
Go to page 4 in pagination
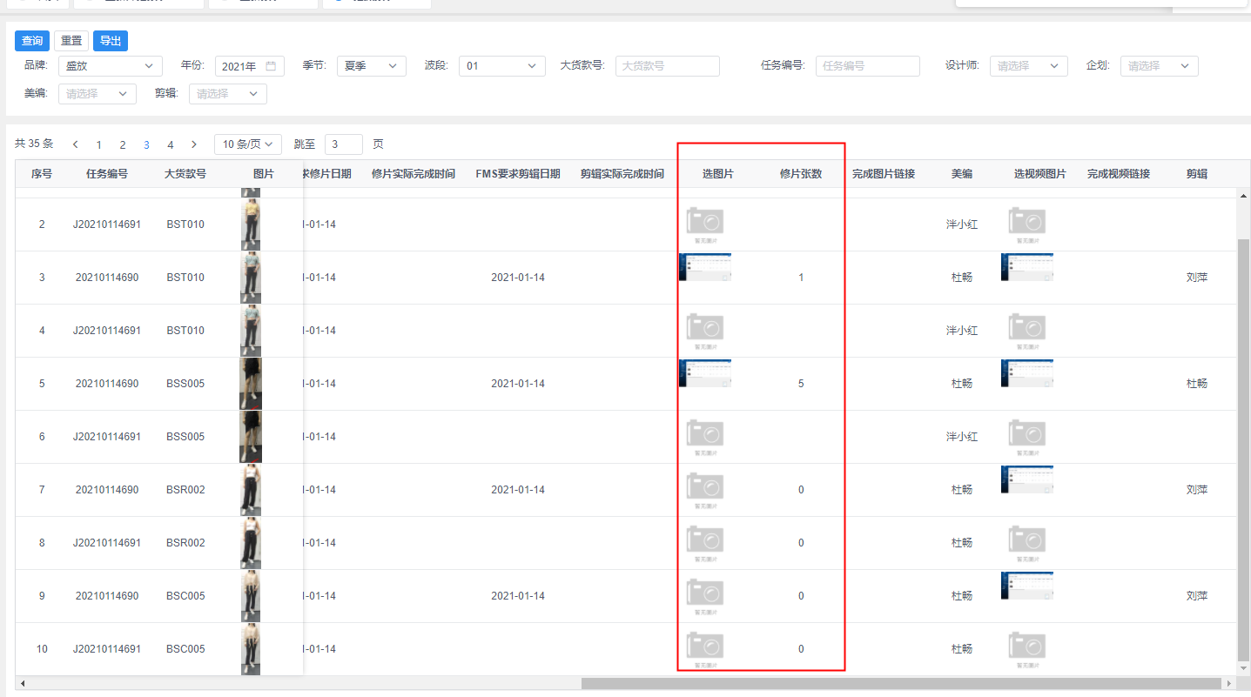[x=171, y=145]
